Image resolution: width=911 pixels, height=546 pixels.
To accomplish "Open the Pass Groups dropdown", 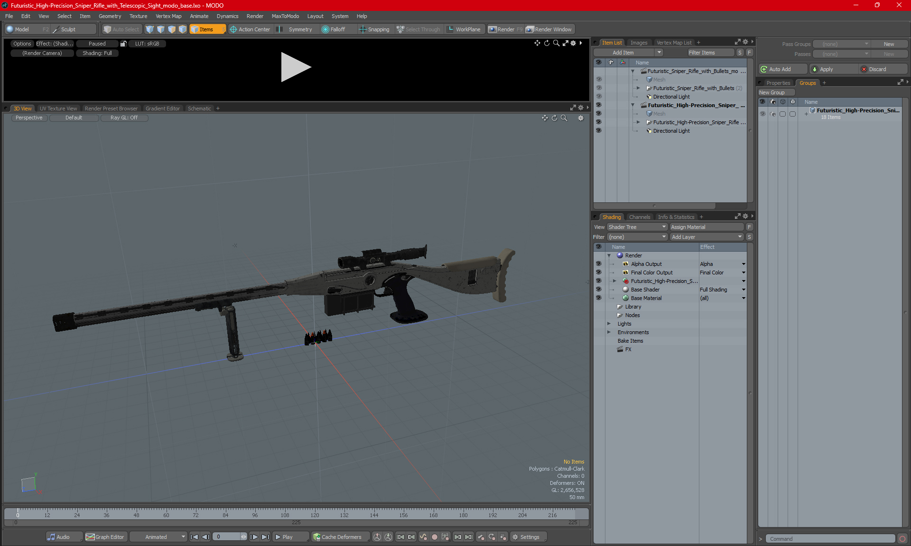I will pos(841,44).
